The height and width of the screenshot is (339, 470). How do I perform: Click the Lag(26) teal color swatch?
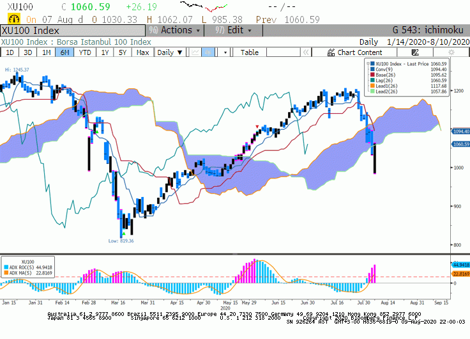click(372, 80)
